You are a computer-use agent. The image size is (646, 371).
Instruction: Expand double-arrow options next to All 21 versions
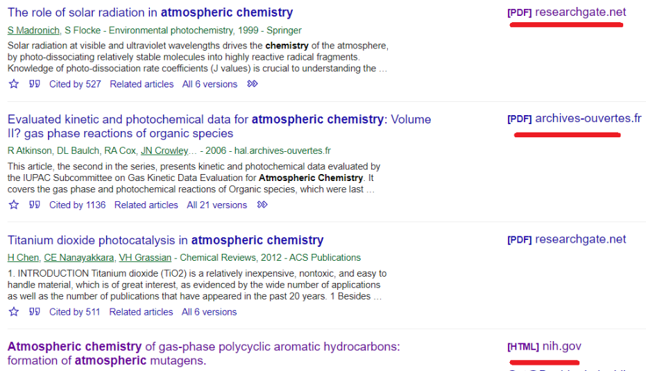[x=262, y=205]
